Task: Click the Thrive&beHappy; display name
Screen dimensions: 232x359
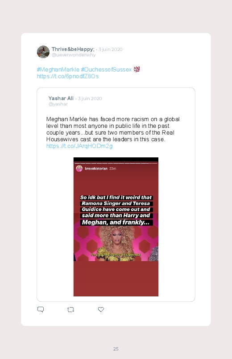Action: [x=73, y=49]
